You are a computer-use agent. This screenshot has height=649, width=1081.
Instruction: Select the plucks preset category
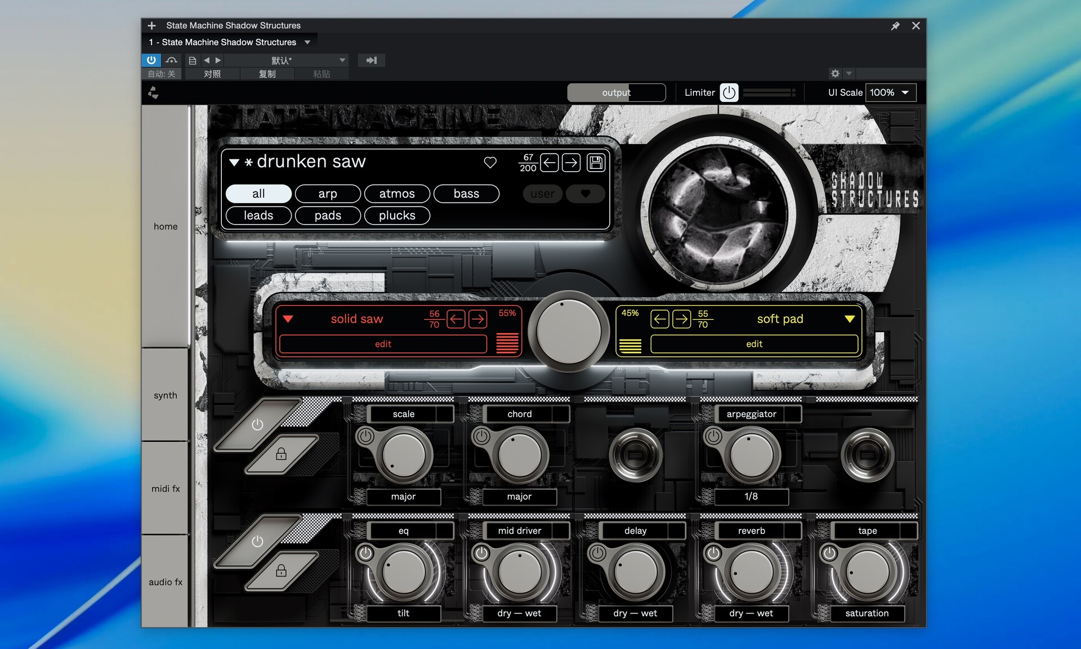[x=397, y=216]
